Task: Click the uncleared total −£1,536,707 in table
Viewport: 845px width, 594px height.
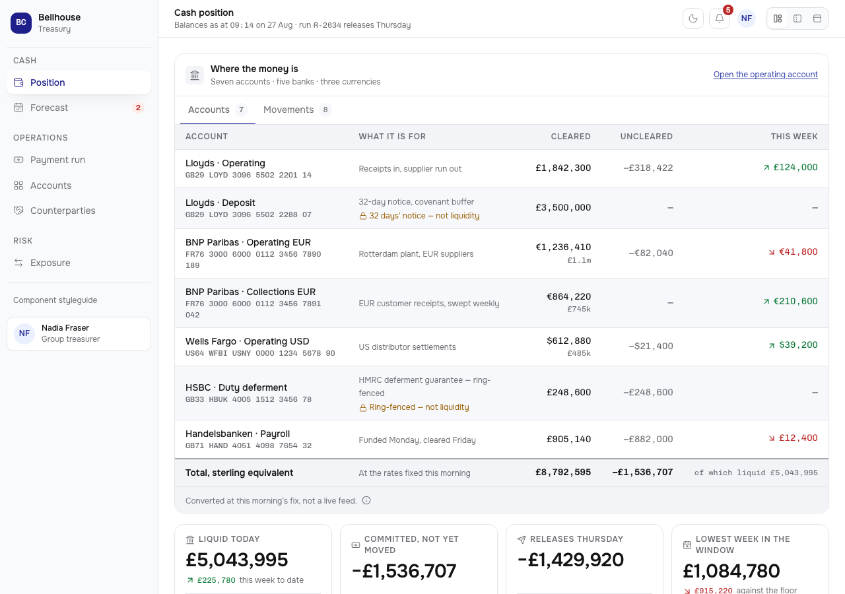Action: tap(642, 473)
